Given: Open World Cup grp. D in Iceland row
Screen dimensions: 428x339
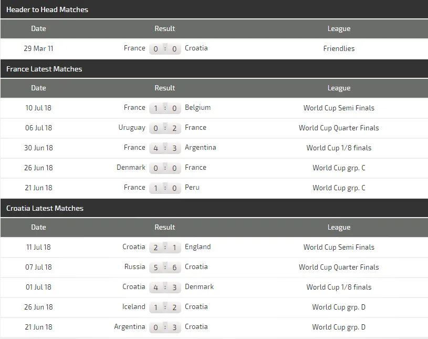Looking at the screenshot, I should click(339, 307).
